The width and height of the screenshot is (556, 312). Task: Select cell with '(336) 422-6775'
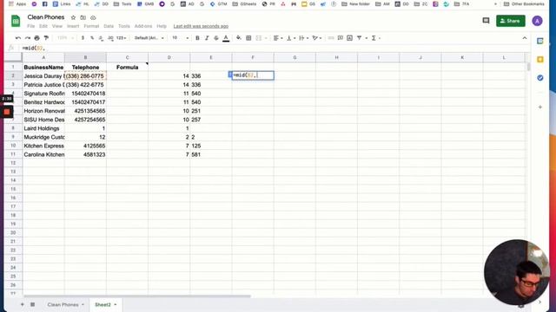point(85,85)
